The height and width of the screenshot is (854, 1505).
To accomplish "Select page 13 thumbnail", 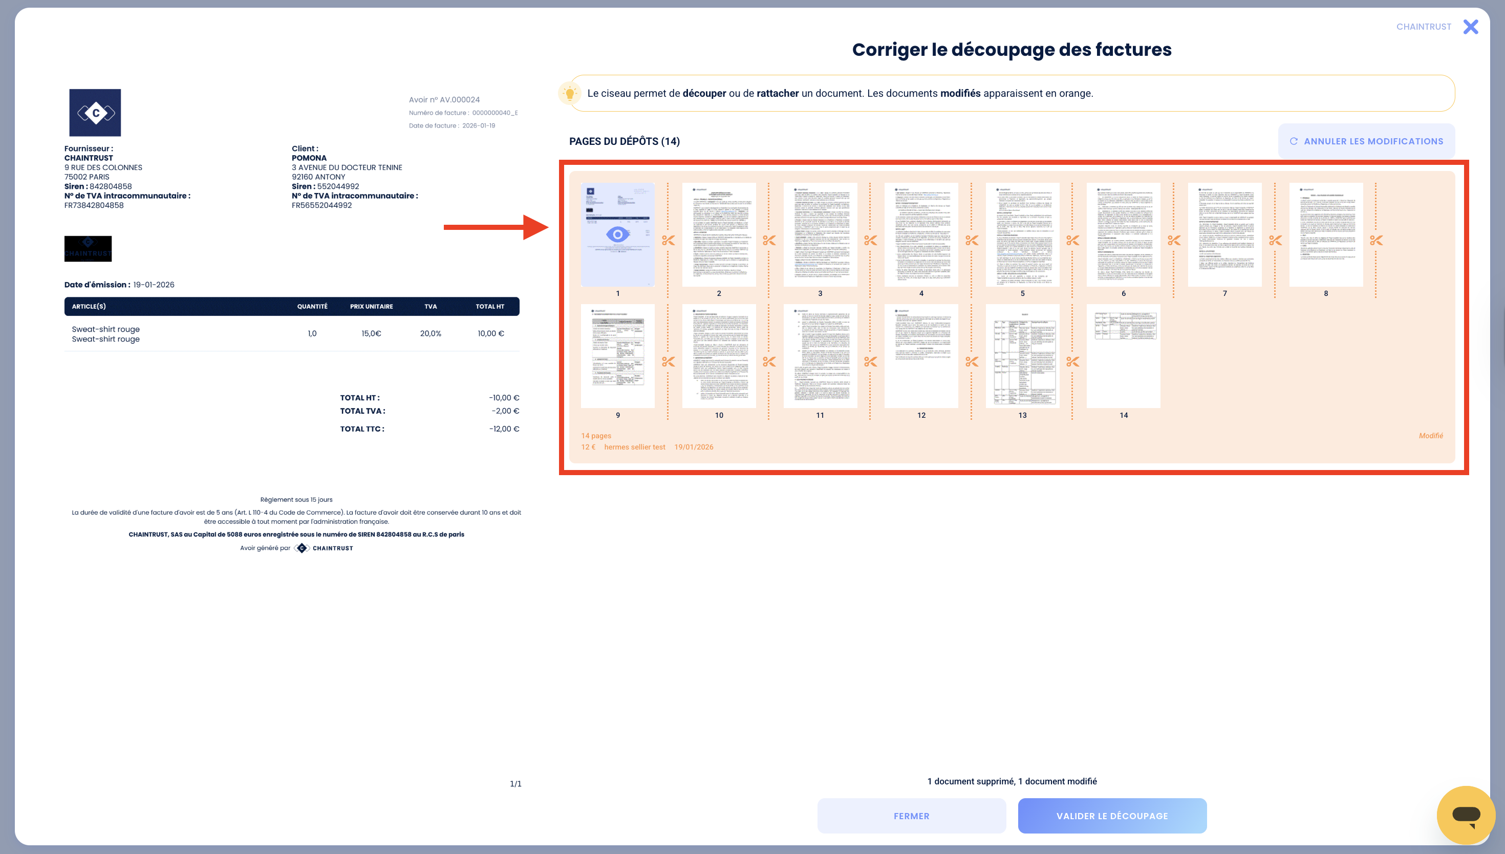I will coord(1022,356).
